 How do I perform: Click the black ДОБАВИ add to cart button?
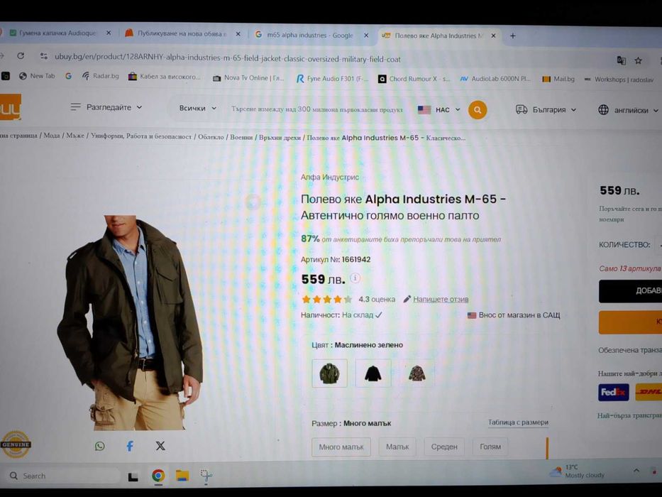coord(630,291)
